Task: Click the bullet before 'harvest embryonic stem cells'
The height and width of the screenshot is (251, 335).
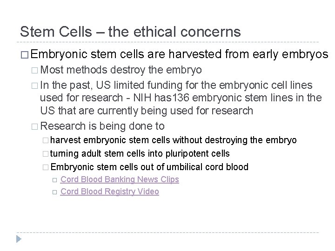Action: (46, 141)
